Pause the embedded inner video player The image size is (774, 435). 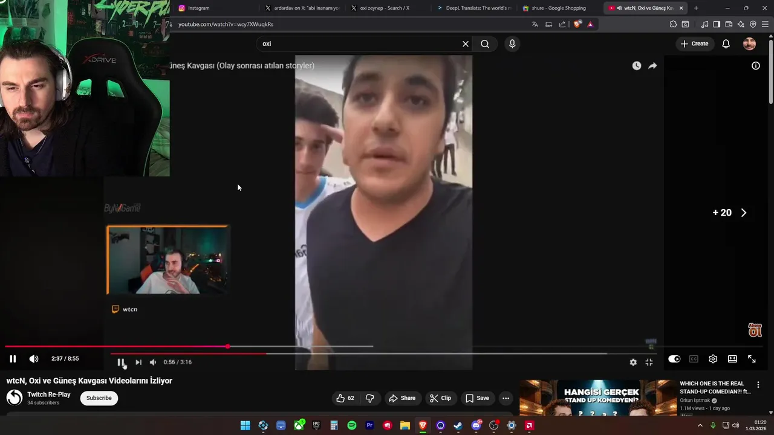[121, 362]
